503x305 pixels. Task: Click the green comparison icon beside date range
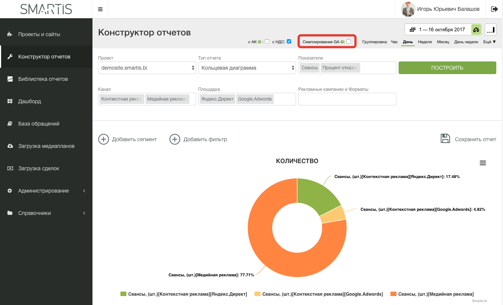click(x=476, y=29)
